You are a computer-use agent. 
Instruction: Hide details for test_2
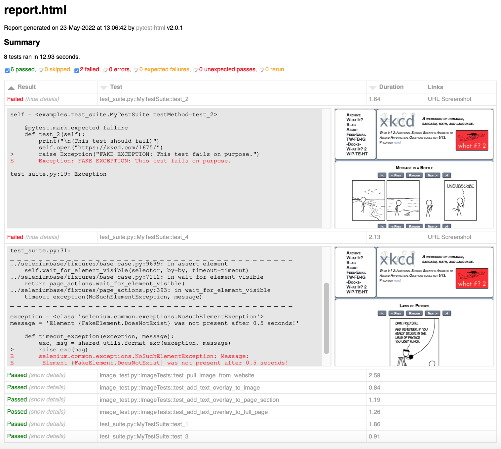42,99
